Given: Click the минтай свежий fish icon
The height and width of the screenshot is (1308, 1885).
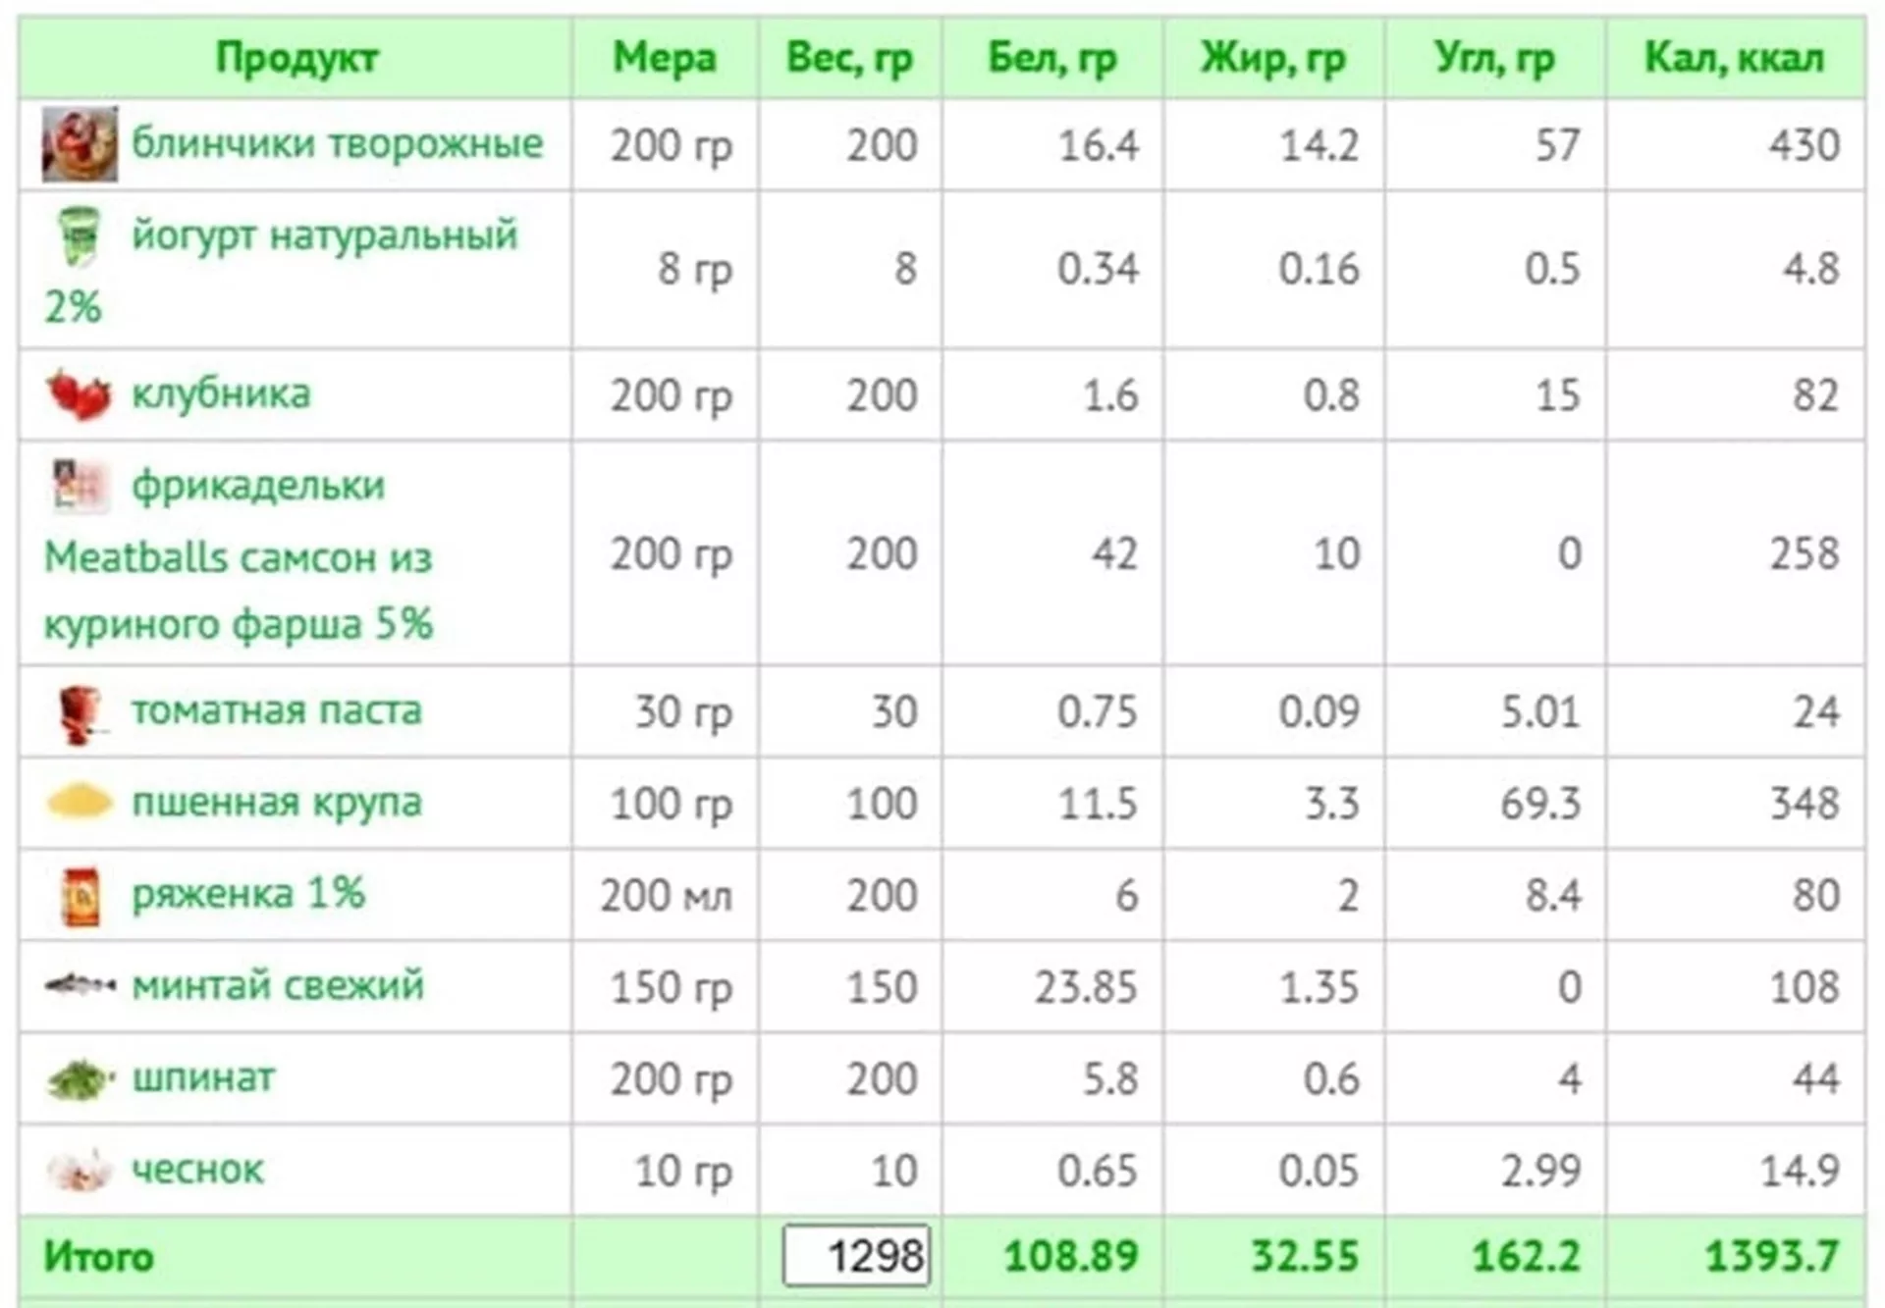Looking at the screenshot, I should [81, 984].
